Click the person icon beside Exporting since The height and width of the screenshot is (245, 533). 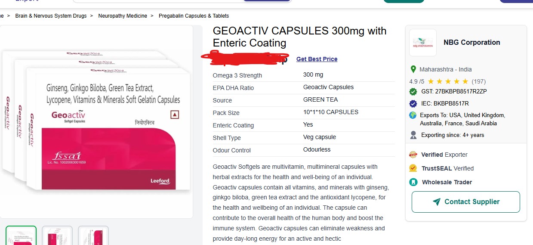pyautogui.click(x=413, y=135)
